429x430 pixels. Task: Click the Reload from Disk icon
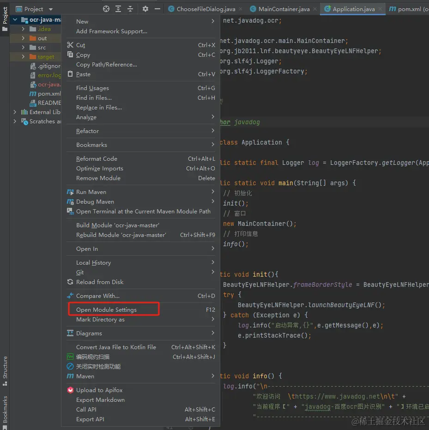tap(70, 282)
